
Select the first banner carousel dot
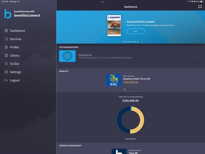124,42
